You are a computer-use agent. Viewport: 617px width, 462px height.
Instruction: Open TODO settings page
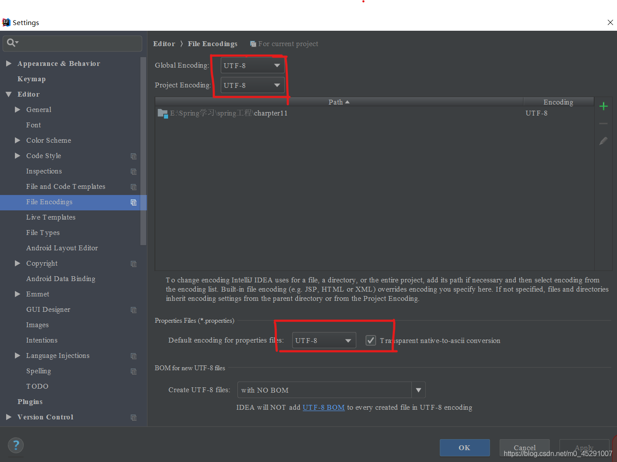[37, 386]
